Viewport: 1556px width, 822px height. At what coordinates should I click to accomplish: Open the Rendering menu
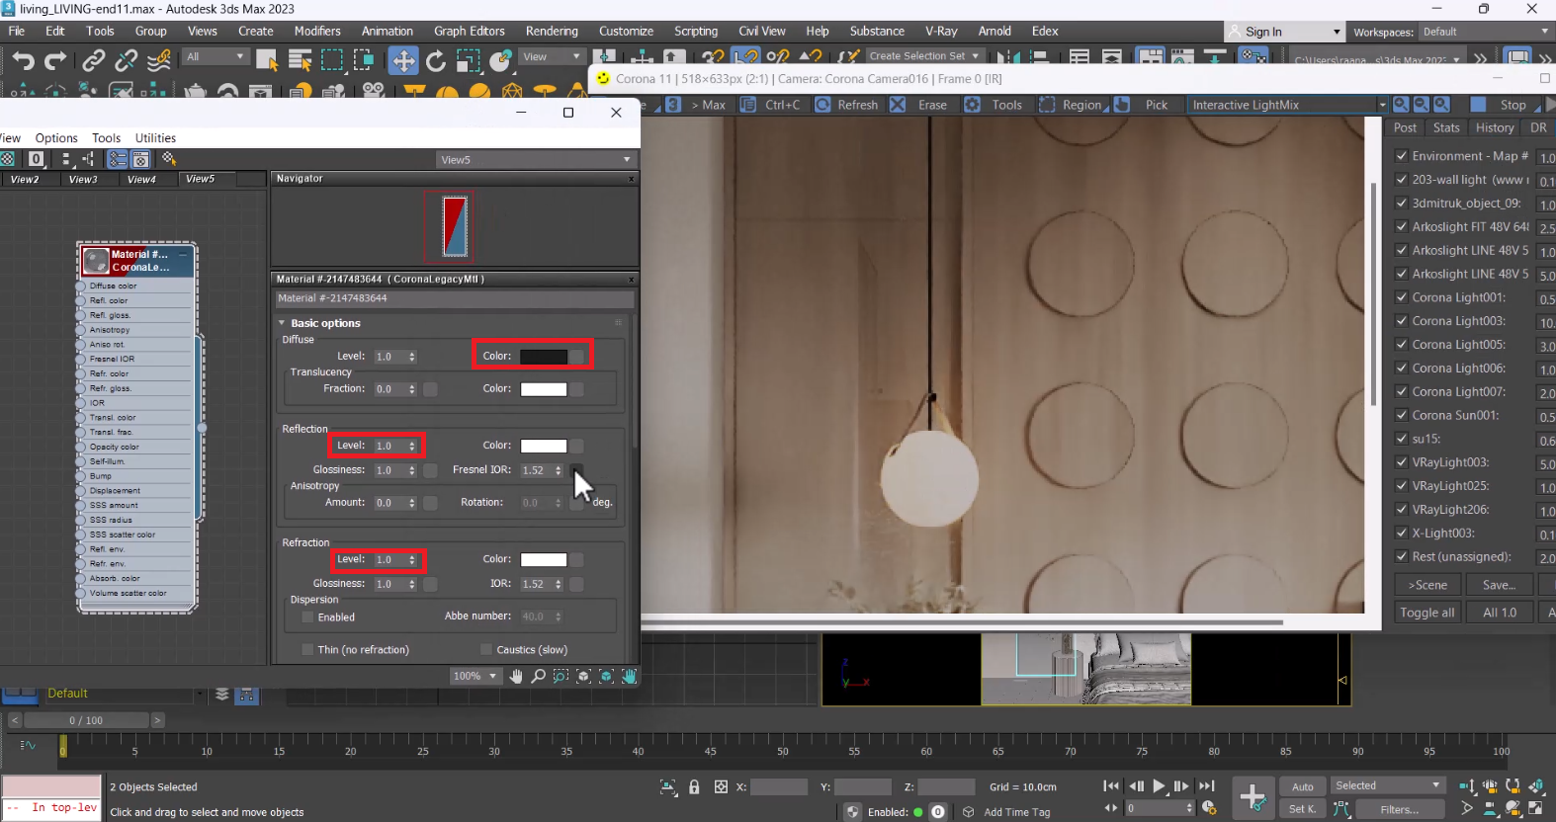(x=552, y=32)
